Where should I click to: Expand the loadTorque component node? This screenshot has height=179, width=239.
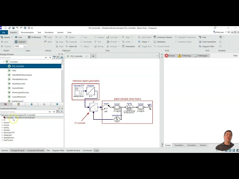tap(2, 140)
